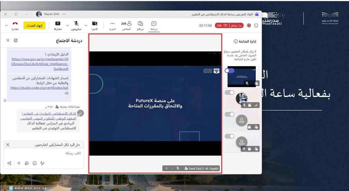Open the Q&A (س&ج) panel
The image size is (349, 191).
(140, 26)
